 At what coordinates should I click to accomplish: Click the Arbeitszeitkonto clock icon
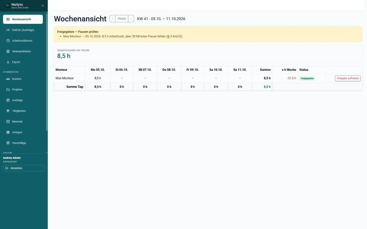8,41
